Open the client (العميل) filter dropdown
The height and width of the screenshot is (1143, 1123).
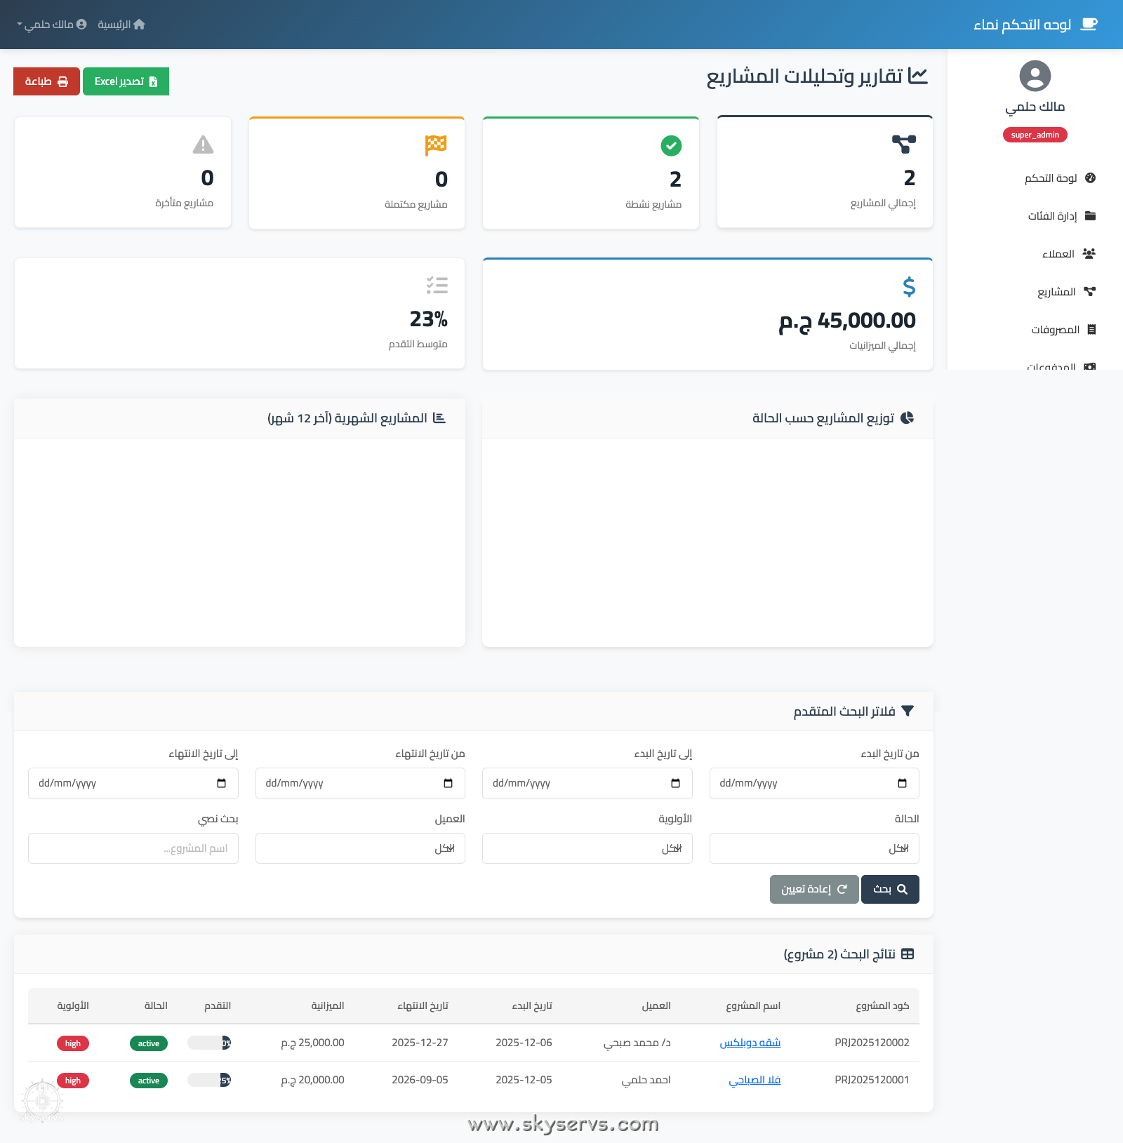[x=360, y=848]
